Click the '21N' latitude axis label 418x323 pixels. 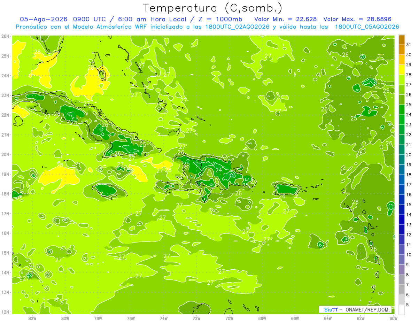pos(5,134)
